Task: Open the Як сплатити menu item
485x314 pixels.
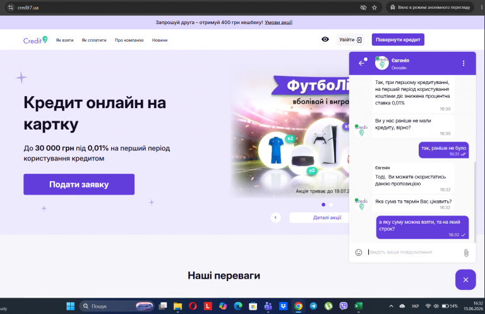Action: tap(94, 40)
